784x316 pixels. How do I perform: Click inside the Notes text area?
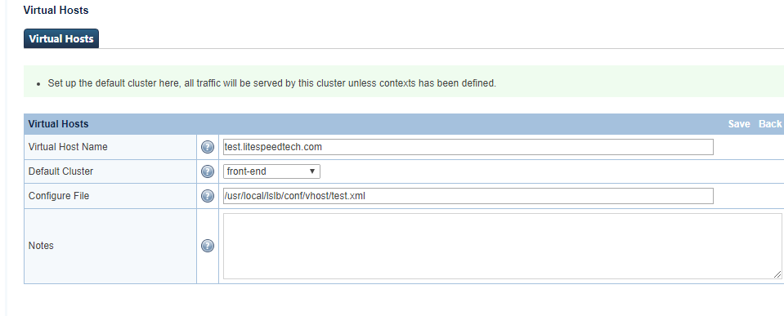tap(503, 246)
